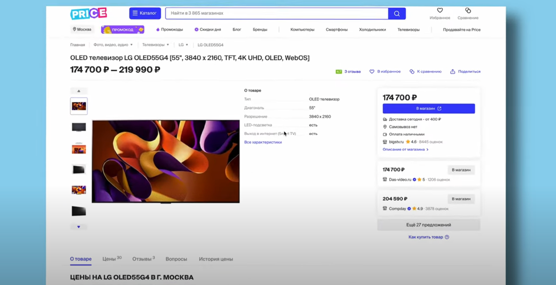
Task: Click the Самовывоз нет location icon
Action: pos(385,127)
